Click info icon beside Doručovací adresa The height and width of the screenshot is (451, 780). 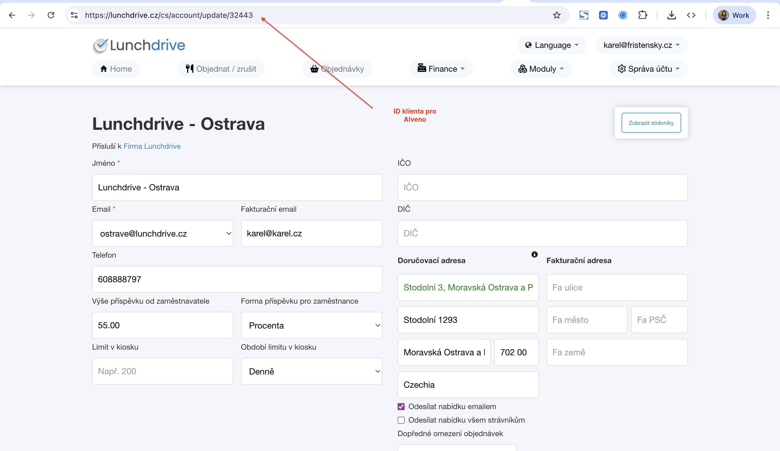[x=534, y=254]
